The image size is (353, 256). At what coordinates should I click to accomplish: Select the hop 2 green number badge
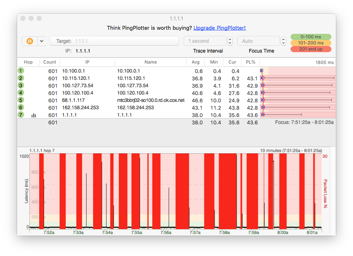click(x=21, y=78)
